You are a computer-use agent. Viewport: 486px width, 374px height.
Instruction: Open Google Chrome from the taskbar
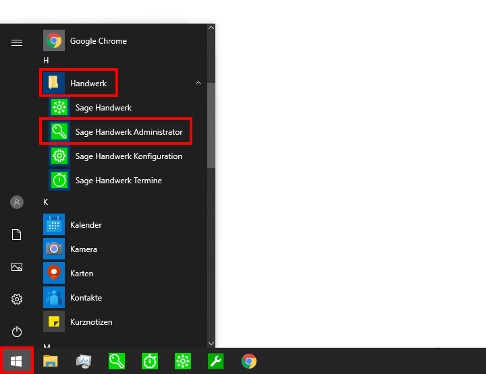(249, 361)
